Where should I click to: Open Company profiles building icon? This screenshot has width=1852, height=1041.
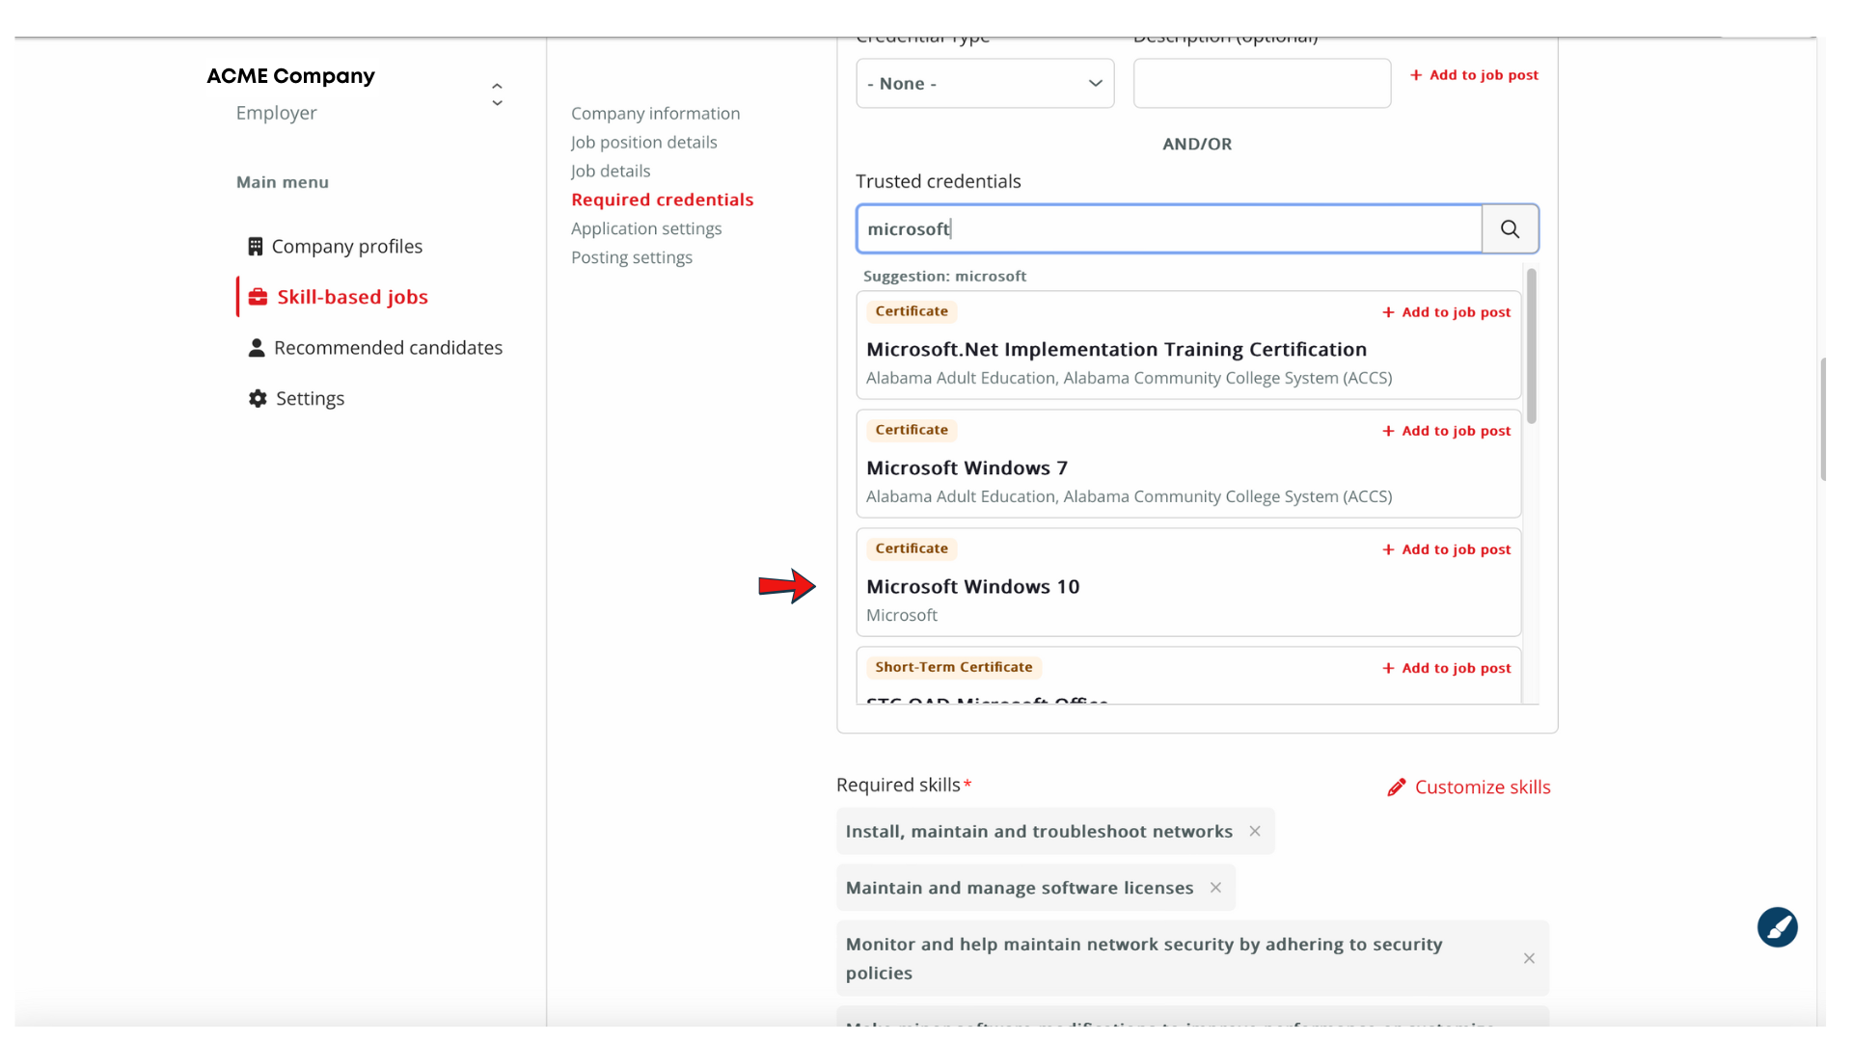pos(255,247)
